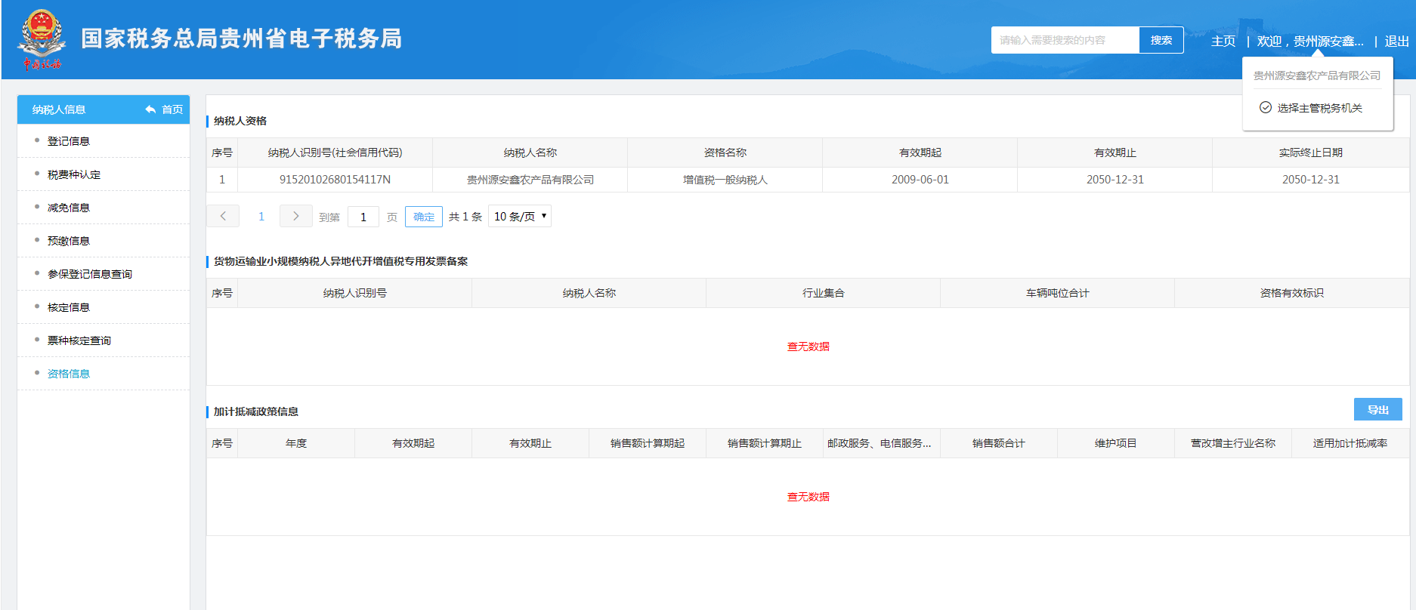Click the 主页 link in header

(1223, 42)
